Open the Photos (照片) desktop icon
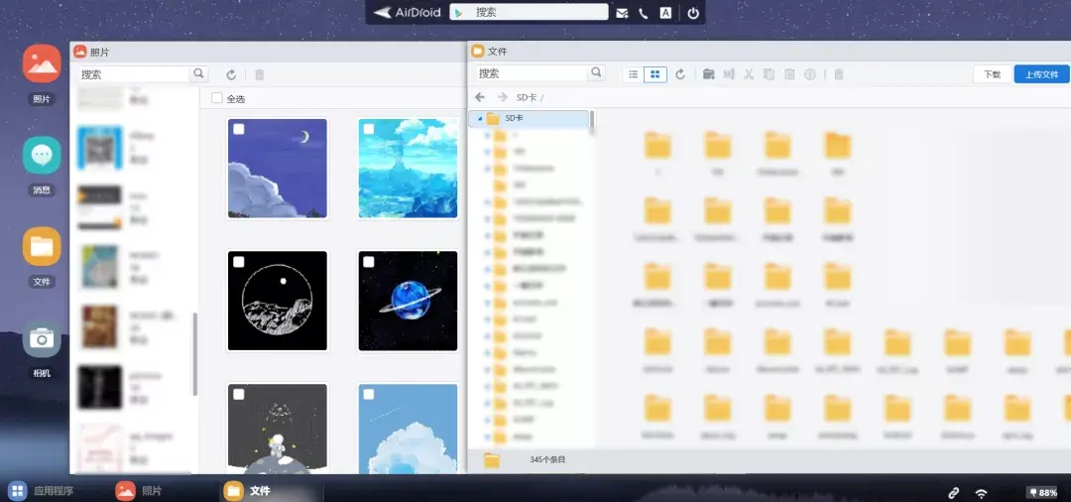 42,64
